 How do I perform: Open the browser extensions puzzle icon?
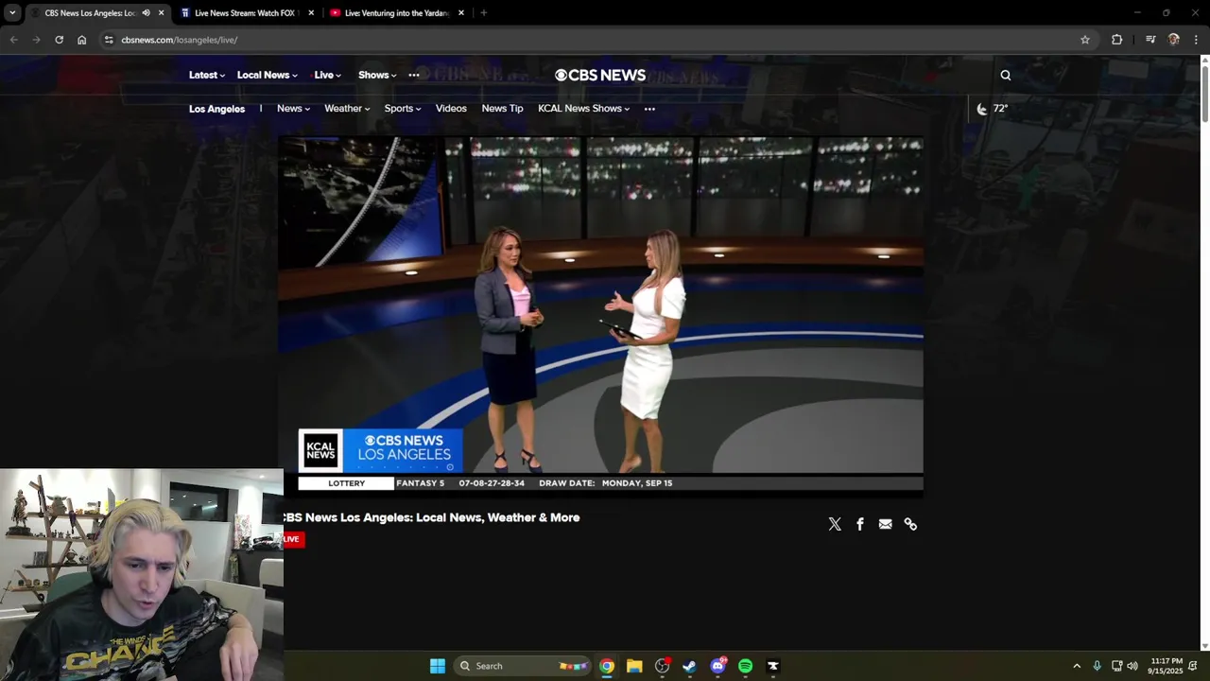1117,40
